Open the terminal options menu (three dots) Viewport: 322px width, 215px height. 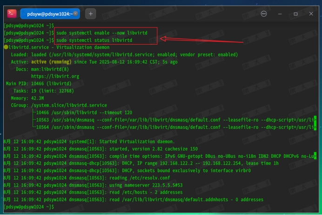[x=264, y=14]
